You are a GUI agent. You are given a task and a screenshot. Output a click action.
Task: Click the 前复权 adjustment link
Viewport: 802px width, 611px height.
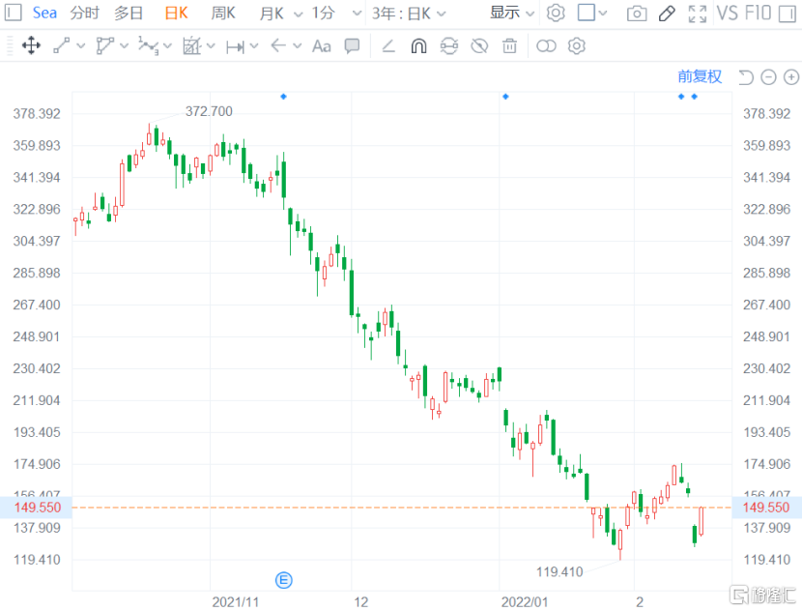coord(700,77)
